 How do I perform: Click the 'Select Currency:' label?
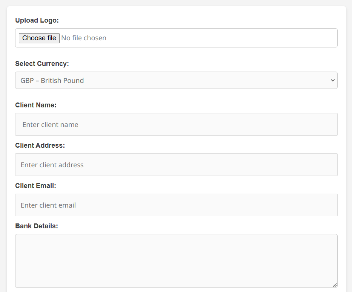click(42, 64)
